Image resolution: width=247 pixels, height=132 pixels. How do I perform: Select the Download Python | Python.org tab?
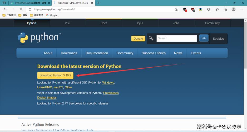[73, 3]
